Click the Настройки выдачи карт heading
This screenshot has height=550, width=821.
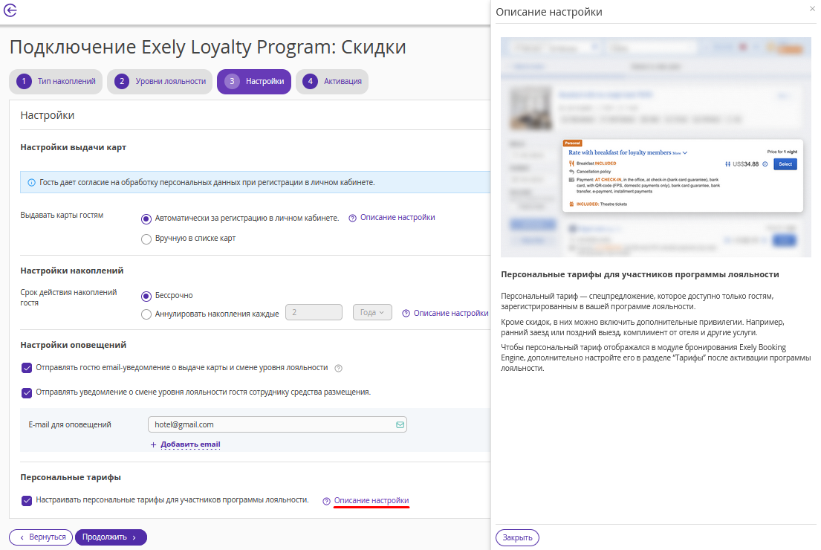[x=74, y=148]
